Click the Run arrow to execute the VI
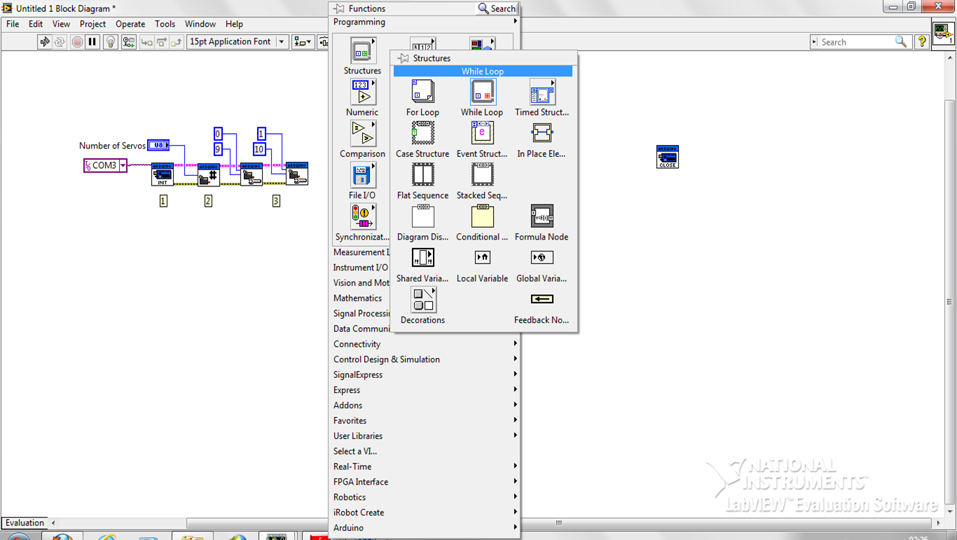This screenshot has width=957, height=540. pyautogui.click(x=43, y=41)
